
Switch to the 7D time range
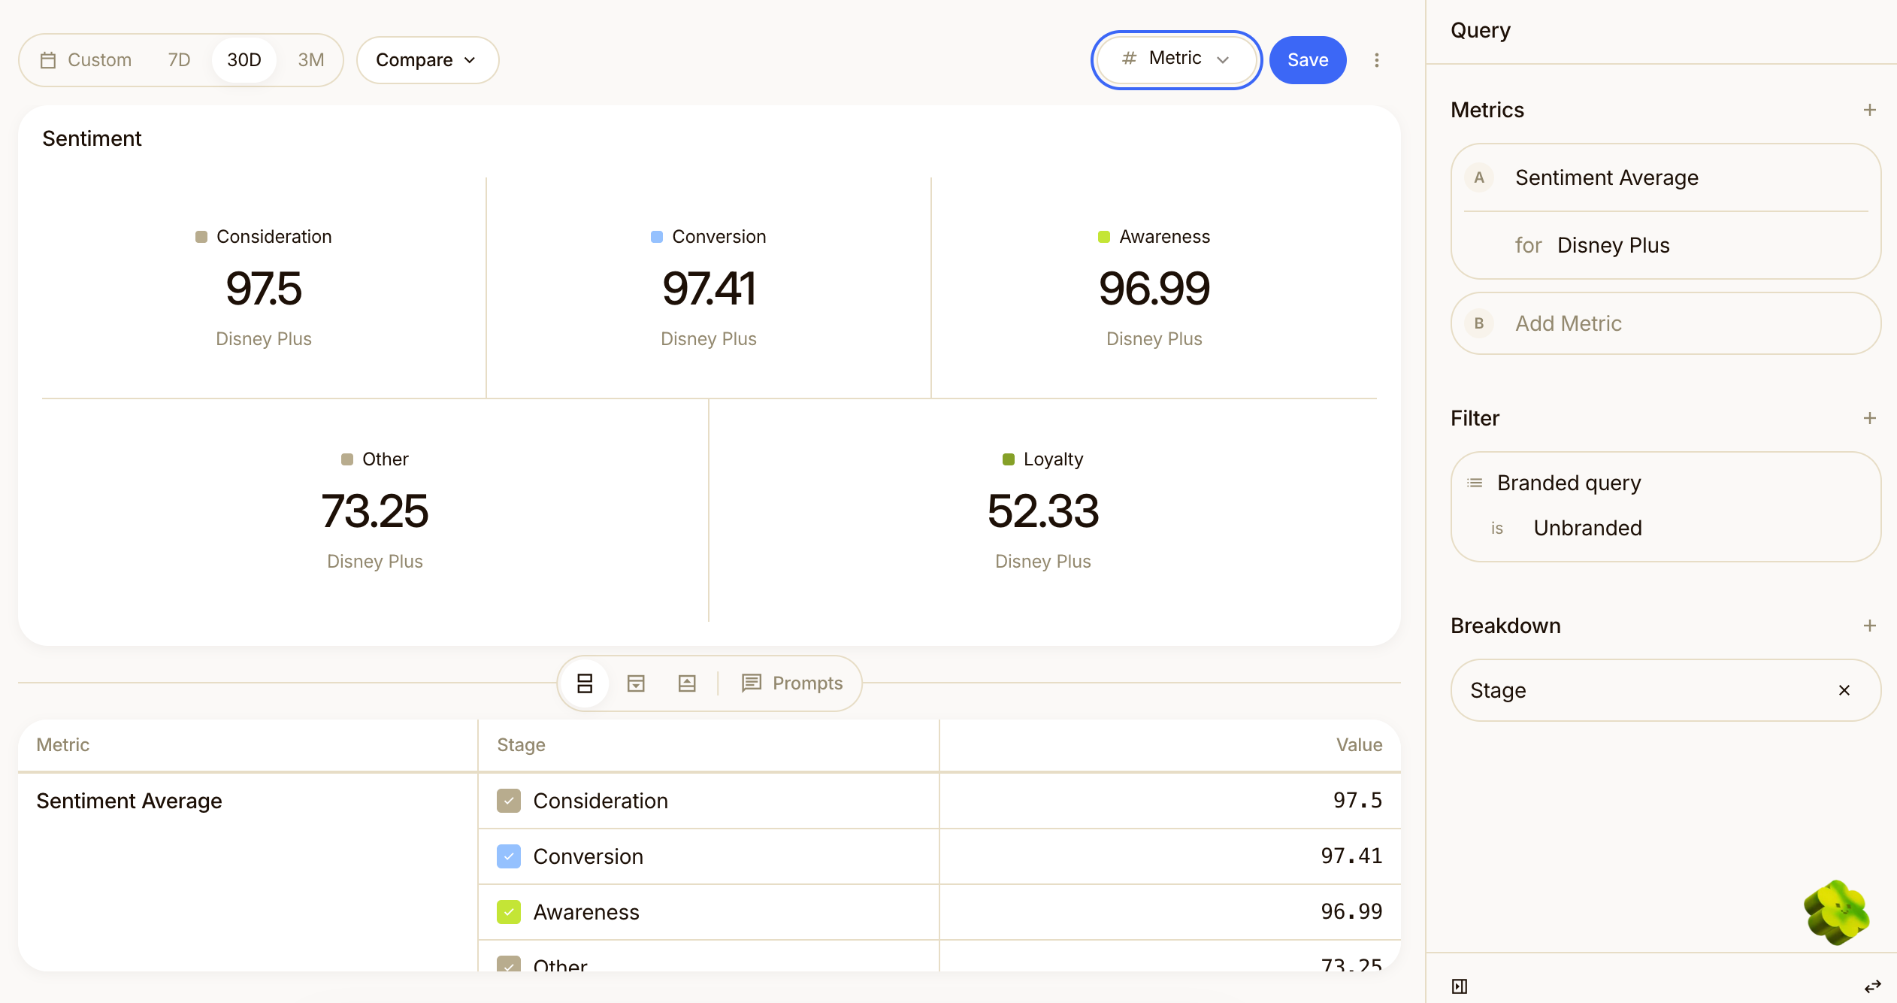tap(179, 60)
